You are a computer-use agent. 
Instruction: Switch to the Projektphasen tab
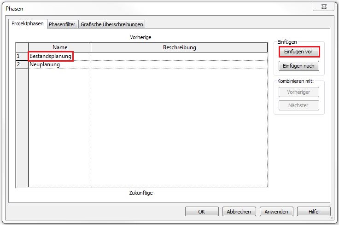(28, 24)
